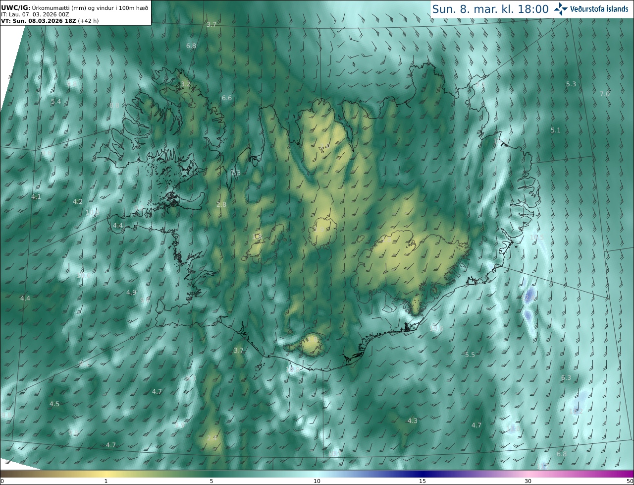The image size is (634, 485).
Task: Click the map value '5.5'
Action: 470,355
